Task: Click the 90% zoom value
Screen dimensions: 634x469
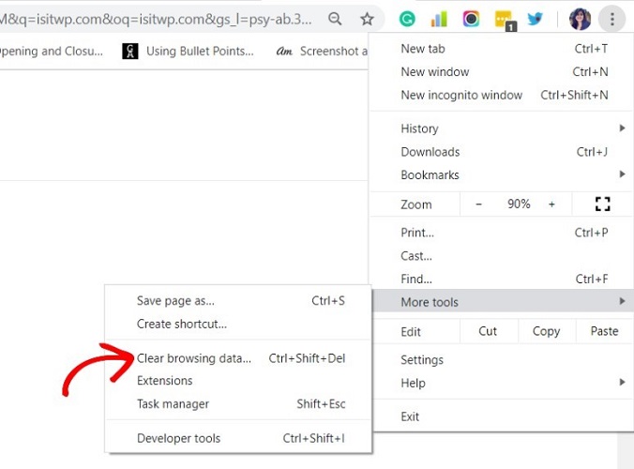Action: (519, 204)
